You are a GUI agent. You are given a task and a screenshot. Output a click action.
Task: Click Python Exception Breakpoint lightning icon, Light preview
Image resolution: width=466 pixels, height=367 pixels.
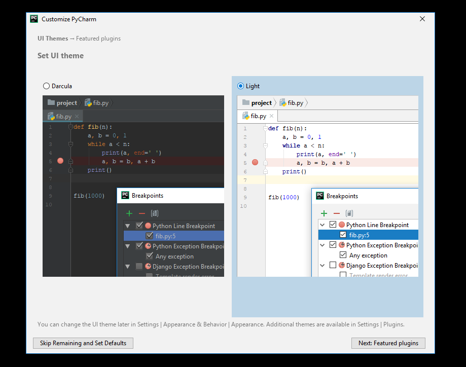point(342,244)
